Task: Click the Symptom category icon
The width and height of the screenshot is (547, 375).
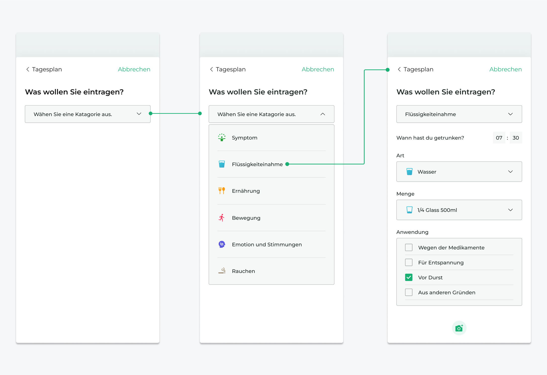Action: click(221, 137)
